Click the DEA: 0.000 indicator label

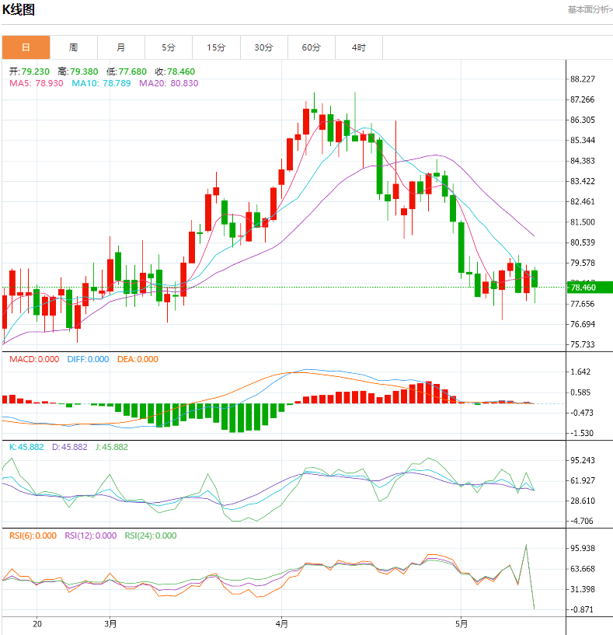pos(138,359)
